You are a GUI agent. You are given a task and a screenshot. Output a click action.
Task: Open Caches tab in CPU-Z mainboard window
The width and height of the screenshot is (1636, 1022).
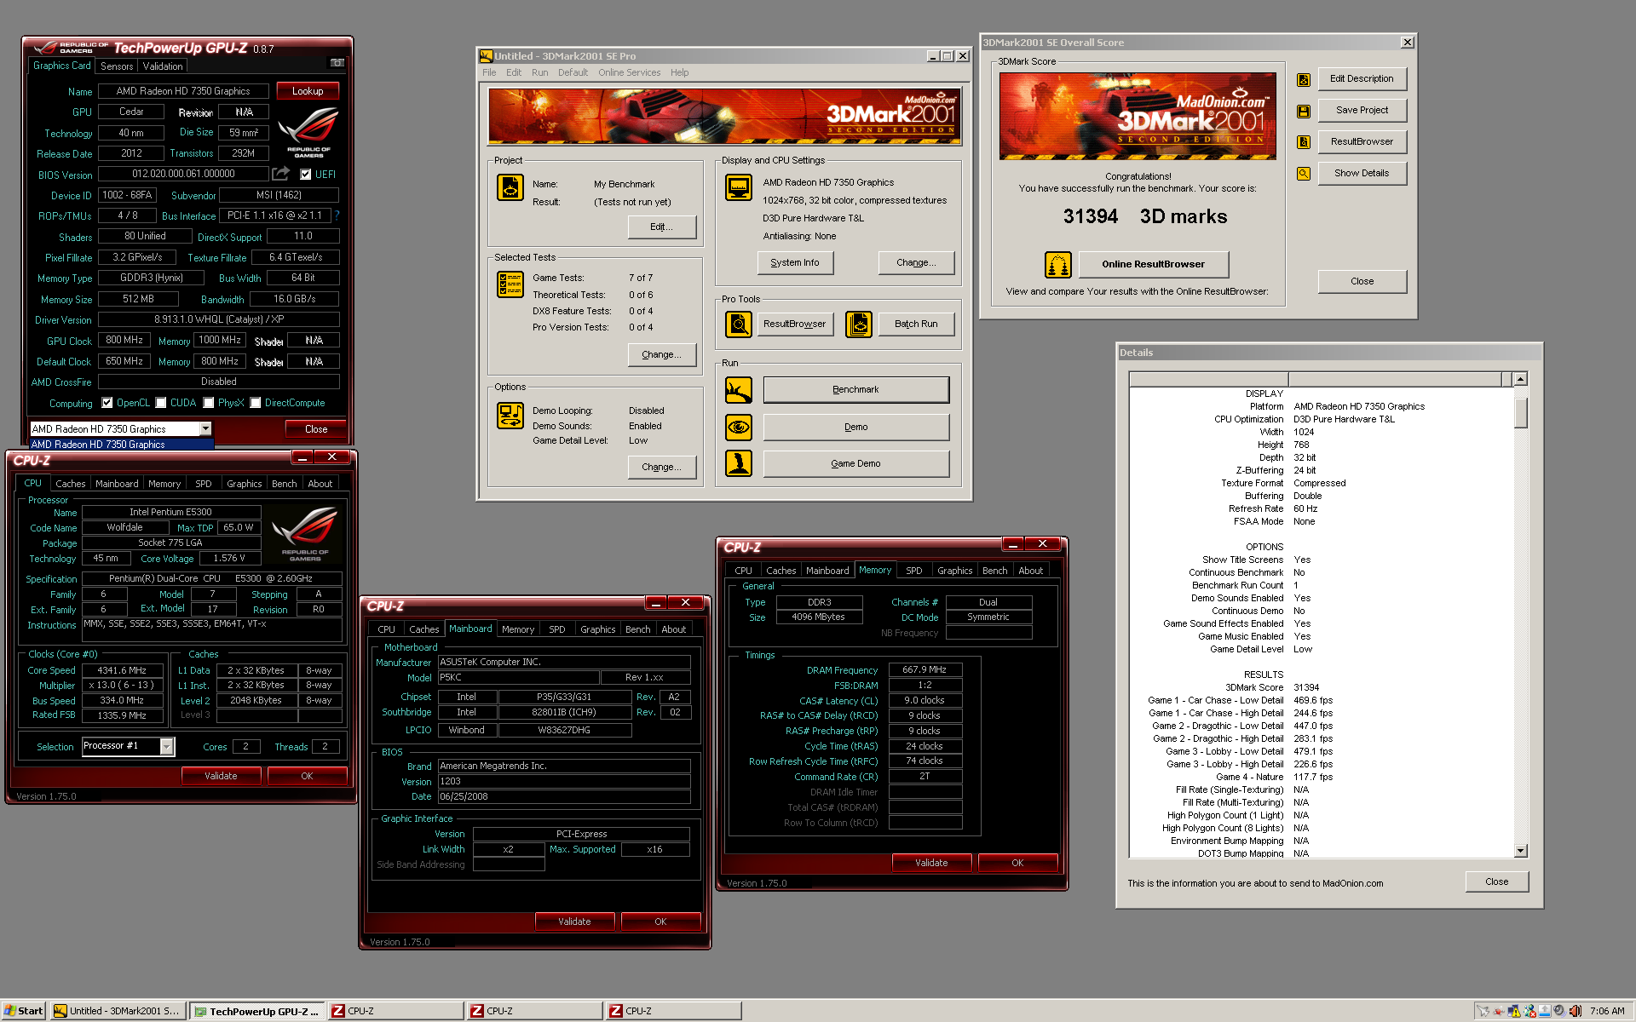pyautogui.click(x=423, y=629)
